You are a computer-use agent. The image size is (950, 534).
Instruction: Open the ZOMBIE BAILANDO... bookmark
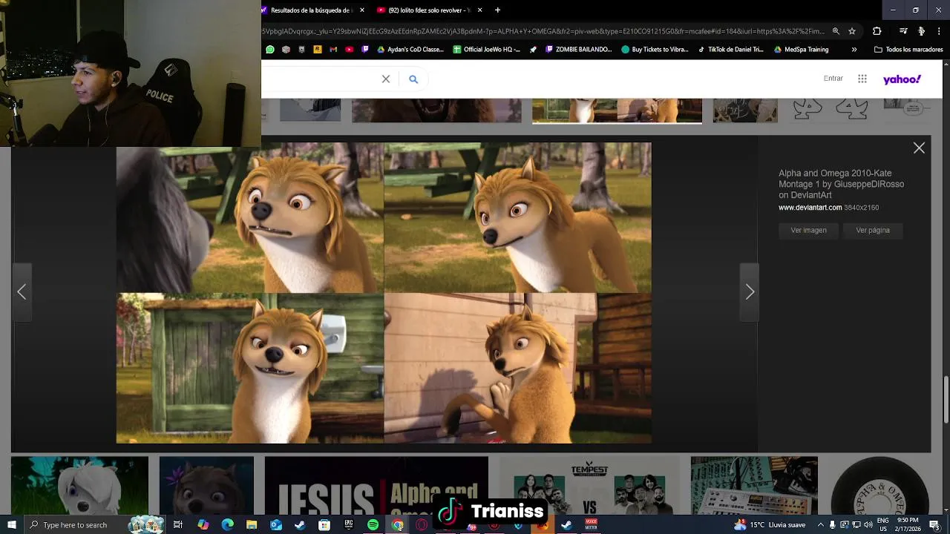tap(578, 50)
